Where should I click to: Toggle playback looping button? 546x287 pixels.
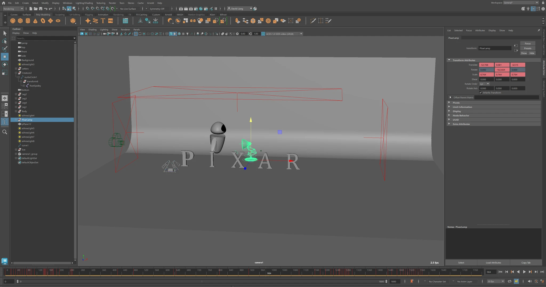509,281
